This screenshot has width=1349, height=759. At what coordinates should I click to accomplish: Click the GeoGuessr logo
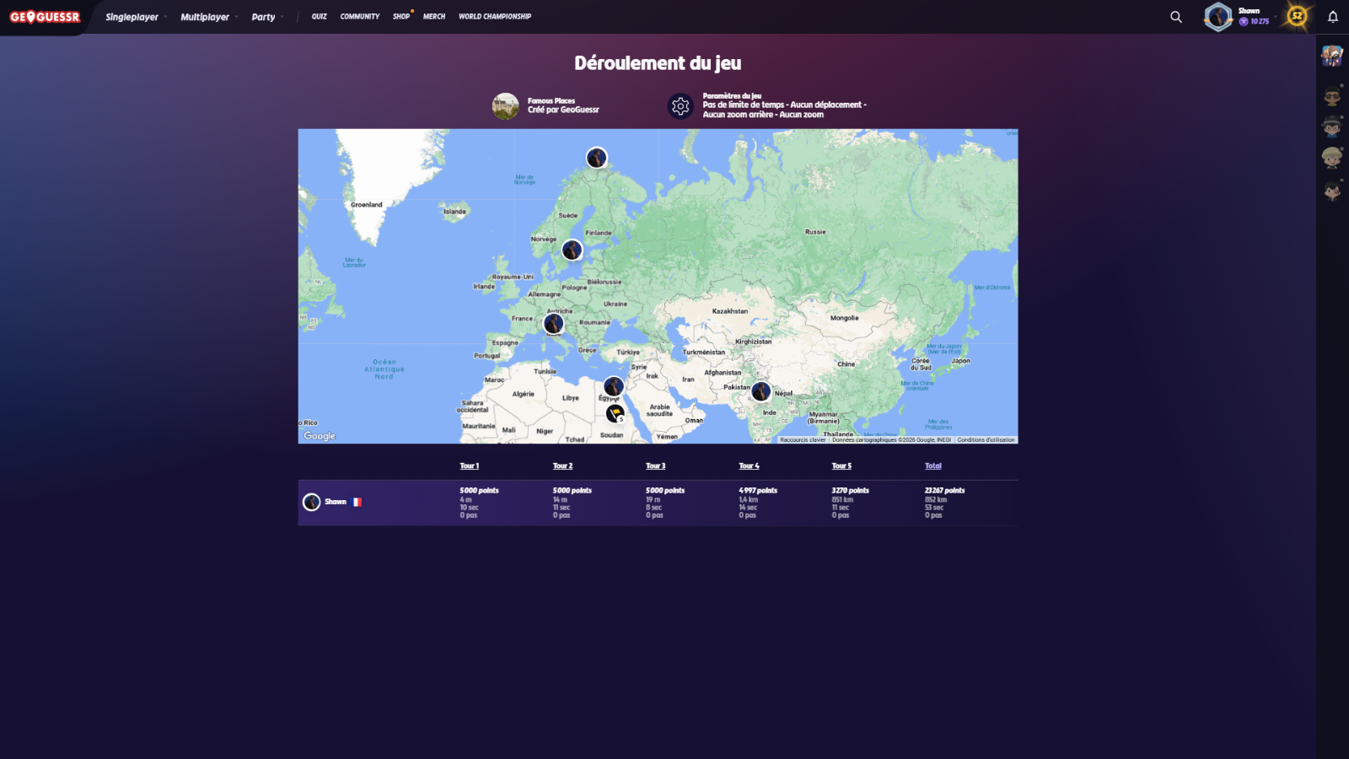[45, 17]
